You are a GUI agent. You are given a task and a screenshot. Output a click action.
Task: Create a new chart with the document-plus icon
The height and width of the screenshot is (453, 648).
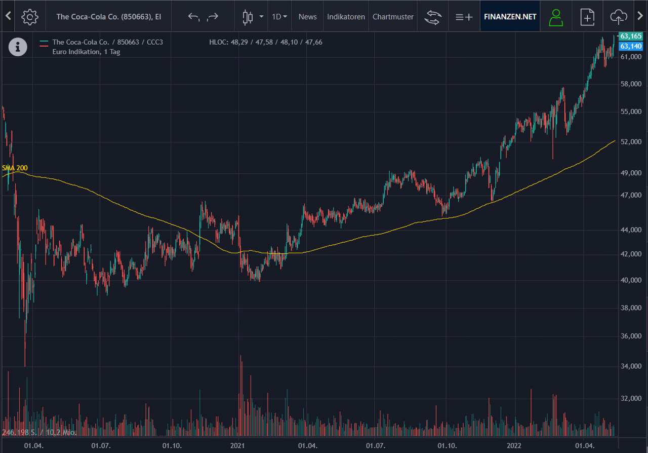(x=587, y=17)
